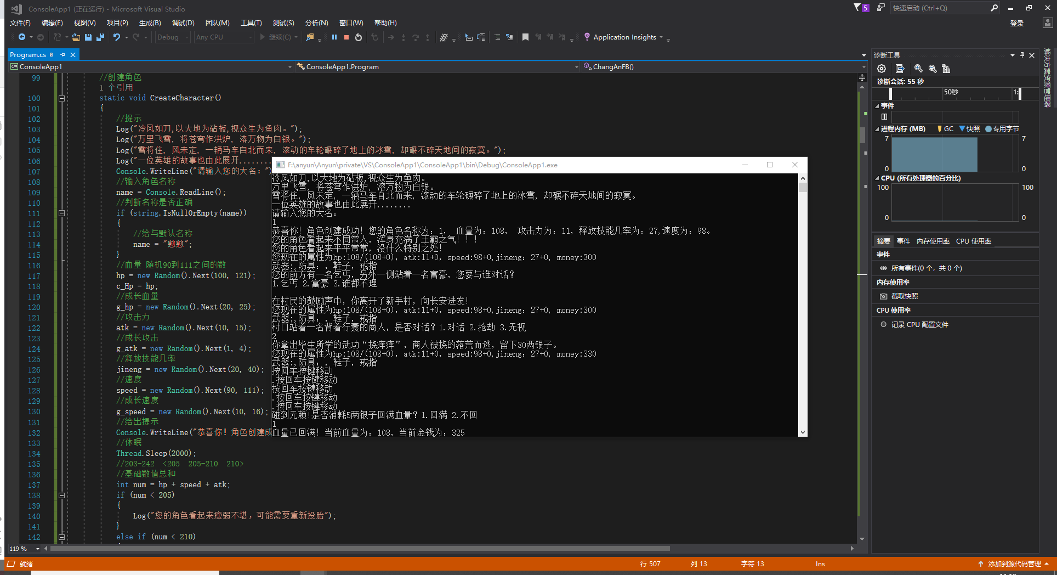Open diagnostic tools settings gear
This screenshot has height=575, width=1057.
click(882, 69)
